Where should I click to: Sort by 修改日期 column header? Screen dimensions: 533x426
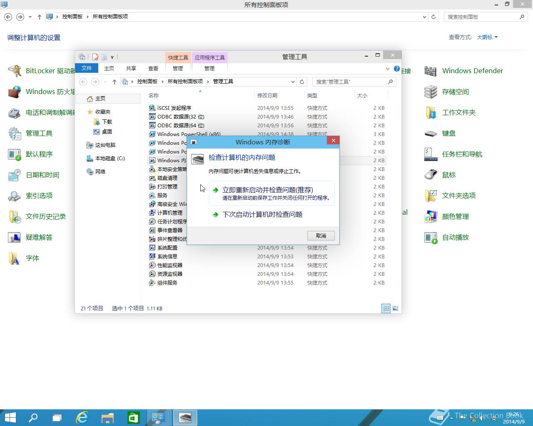coord(267,95)
